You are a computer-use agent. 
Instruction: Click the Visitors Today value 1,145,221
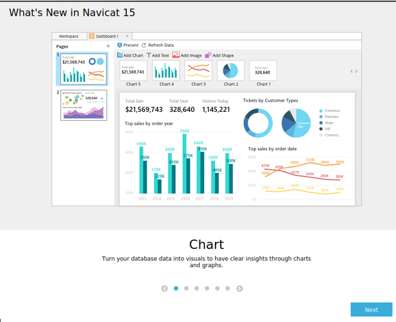(216, 109)
